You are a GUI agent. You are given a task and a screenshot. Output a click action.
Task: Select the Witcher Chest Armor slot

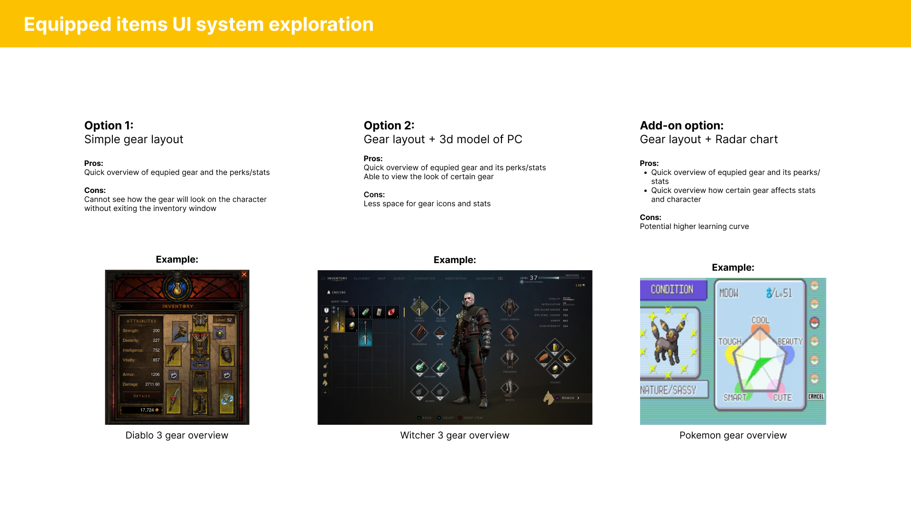coord(510,308)
